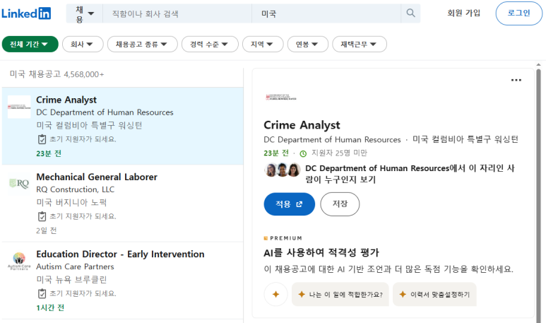The image size is (546, 323).
Task: Click the Premium badge icon
Action: tap(266, 238)
